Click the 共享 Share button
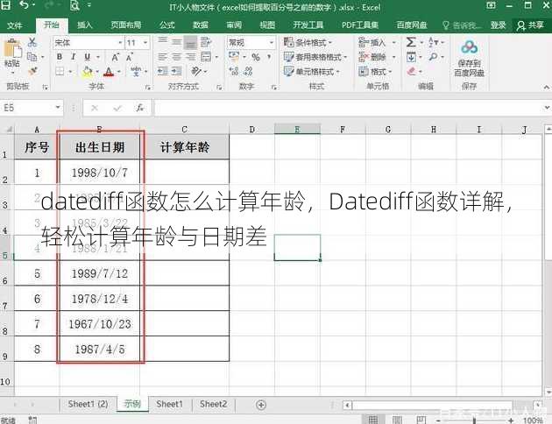 point(530,25)
